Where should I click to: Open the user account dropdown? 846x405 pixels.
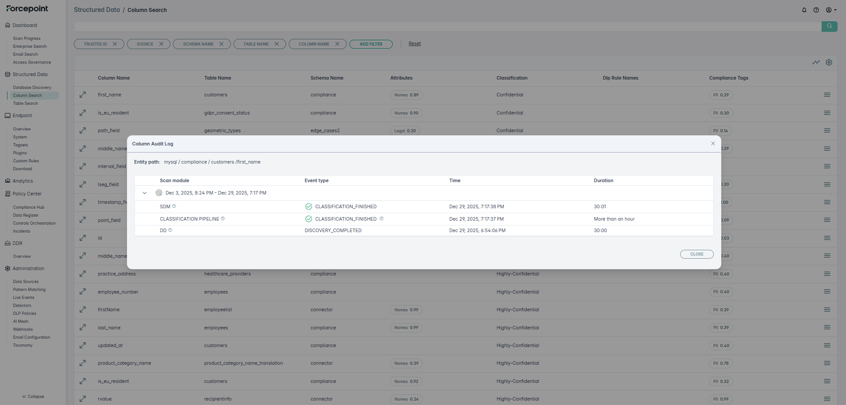pos(831,10)
